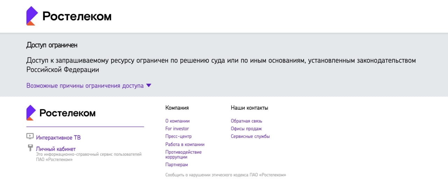Viewport: 448px width, 184px height.
Task: Follow the For investor link
Action: click(177, 128)
